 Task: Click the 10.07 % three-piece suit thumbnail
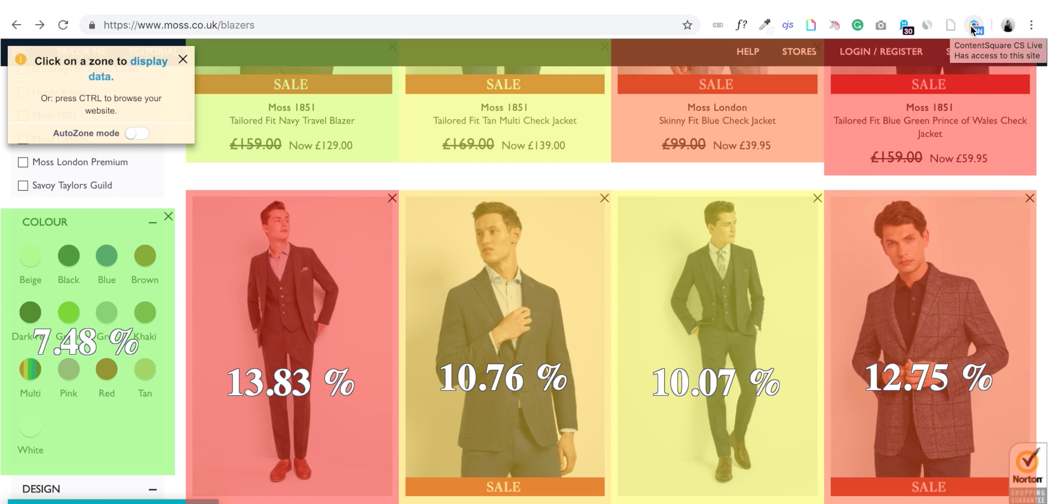coord(717,346)
